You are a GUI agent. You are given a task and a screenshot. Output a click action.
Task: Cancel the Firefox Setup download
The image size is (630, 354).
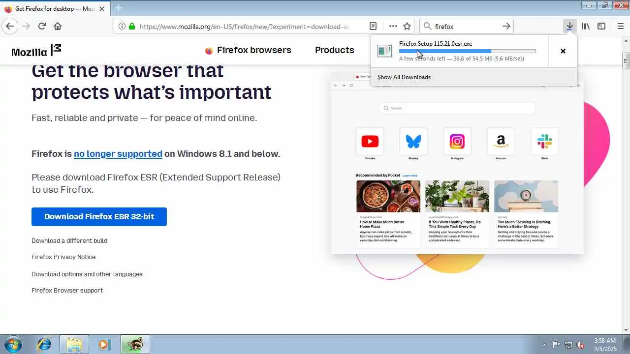click(563, 51)
